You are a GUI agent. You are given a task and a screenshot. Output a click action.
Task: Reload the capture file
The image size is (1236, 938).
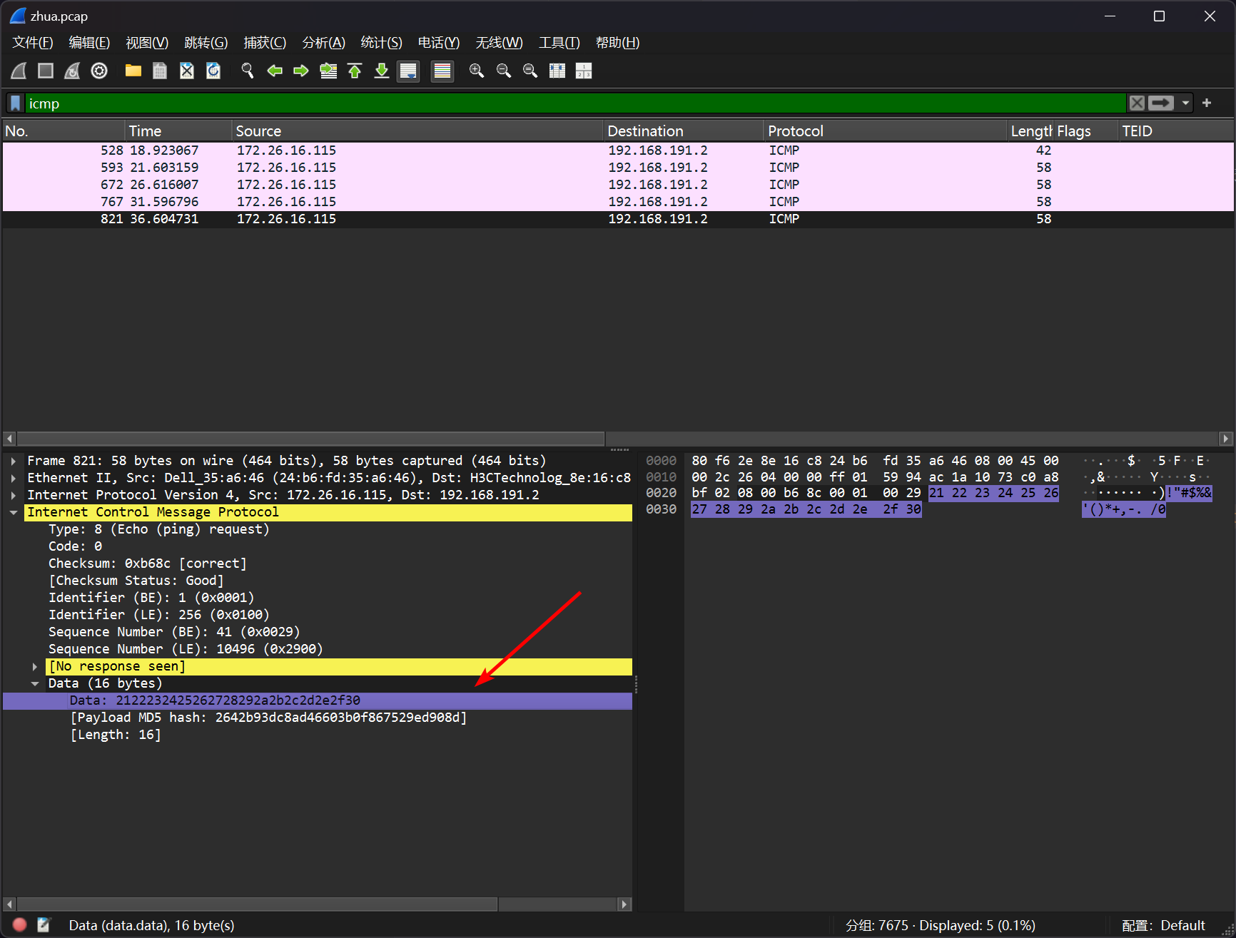pos(213,71)
